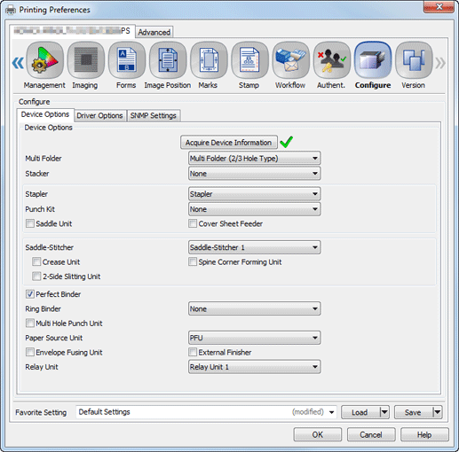459x452 pixels.
Task: Switch to the Driver Options tab
Action: (x=99, y=115)
